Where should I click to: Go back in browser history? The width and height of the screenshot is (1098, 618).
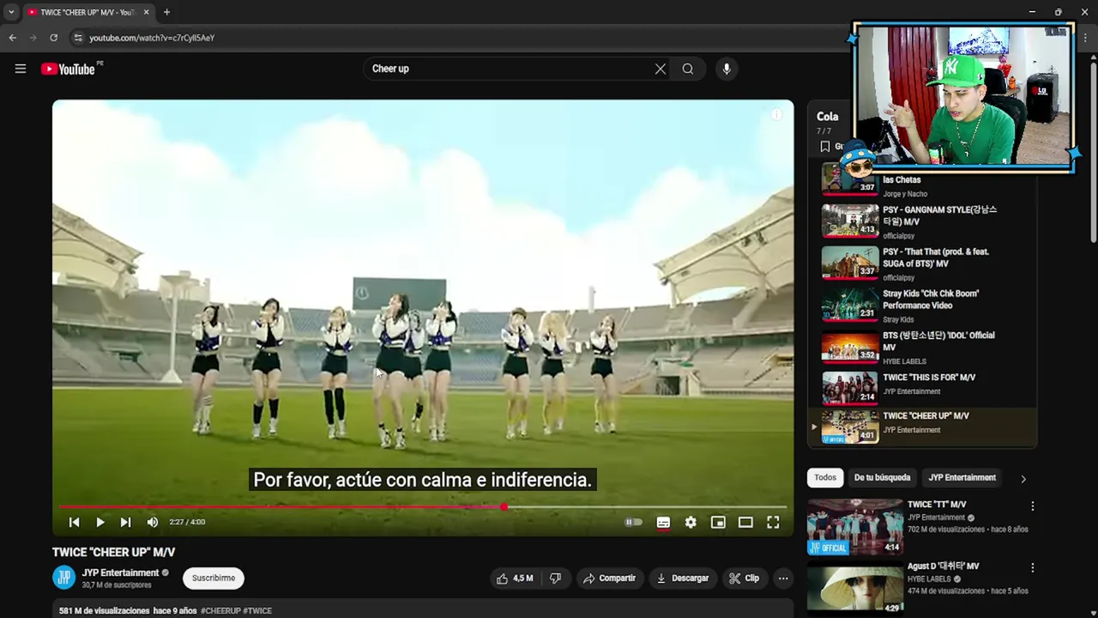pos(12,38)
